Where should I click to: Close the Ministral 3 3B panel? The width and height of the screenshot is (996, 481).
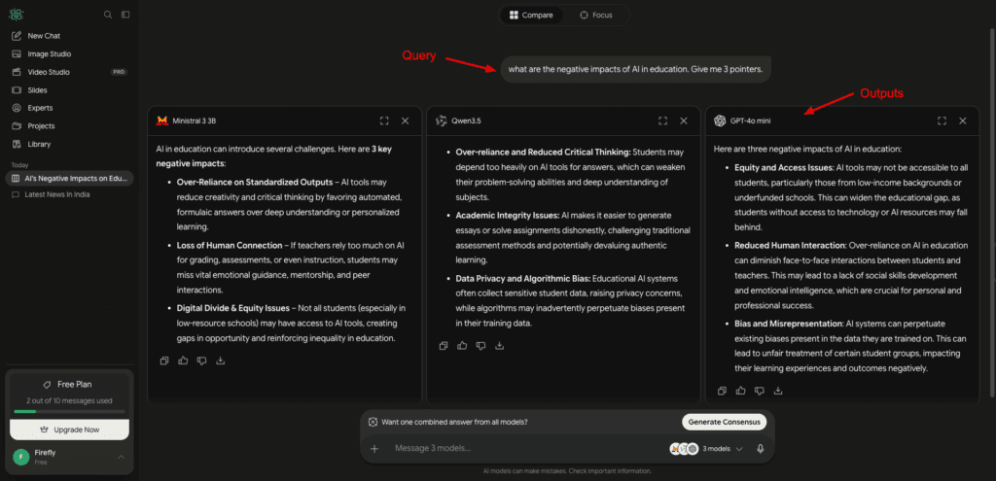(x=406, y=120)
